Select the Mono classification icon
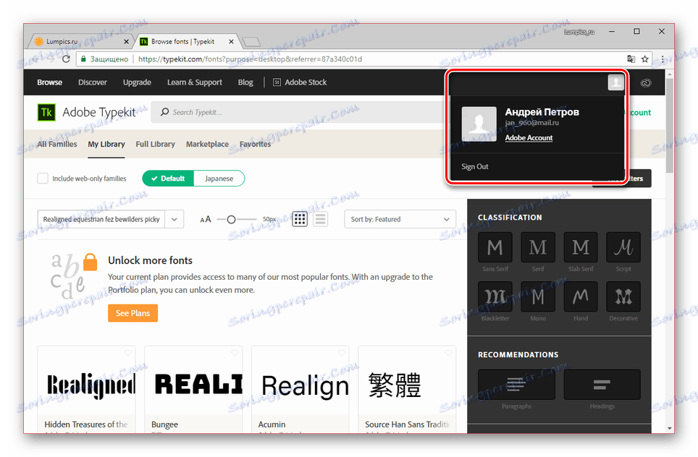Screen dimensions: 698x457 click(x=538, y=296)
